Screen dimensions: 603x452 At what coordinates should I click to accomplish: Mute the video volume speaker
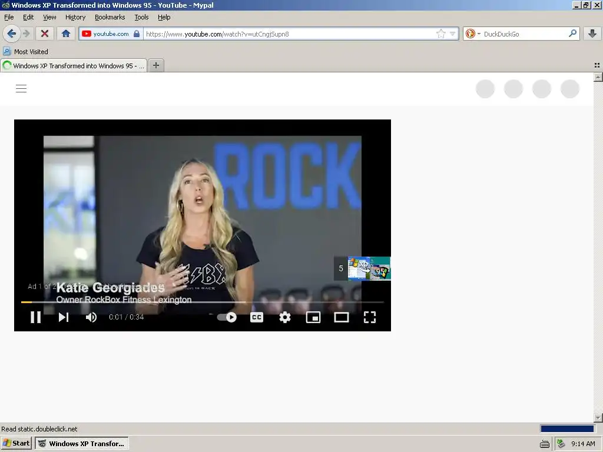pos(91,317)
